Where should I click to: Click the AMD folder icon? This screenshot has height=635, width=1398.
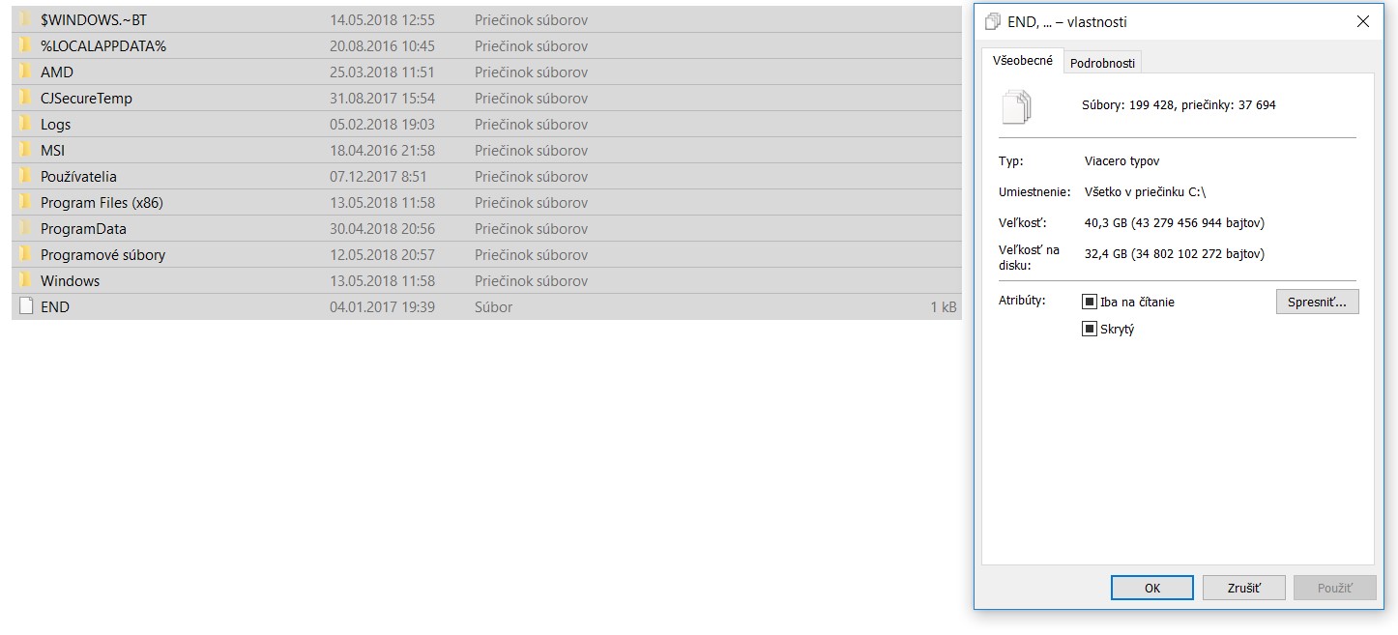26,72
